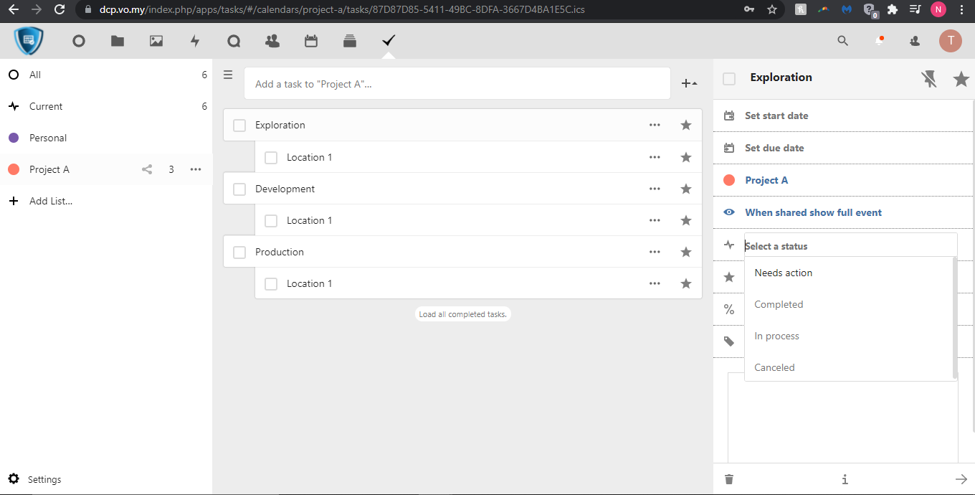This screenshot has height=495, width=975.
Task: Click the share icon on Project A
Action: point(147,169)
